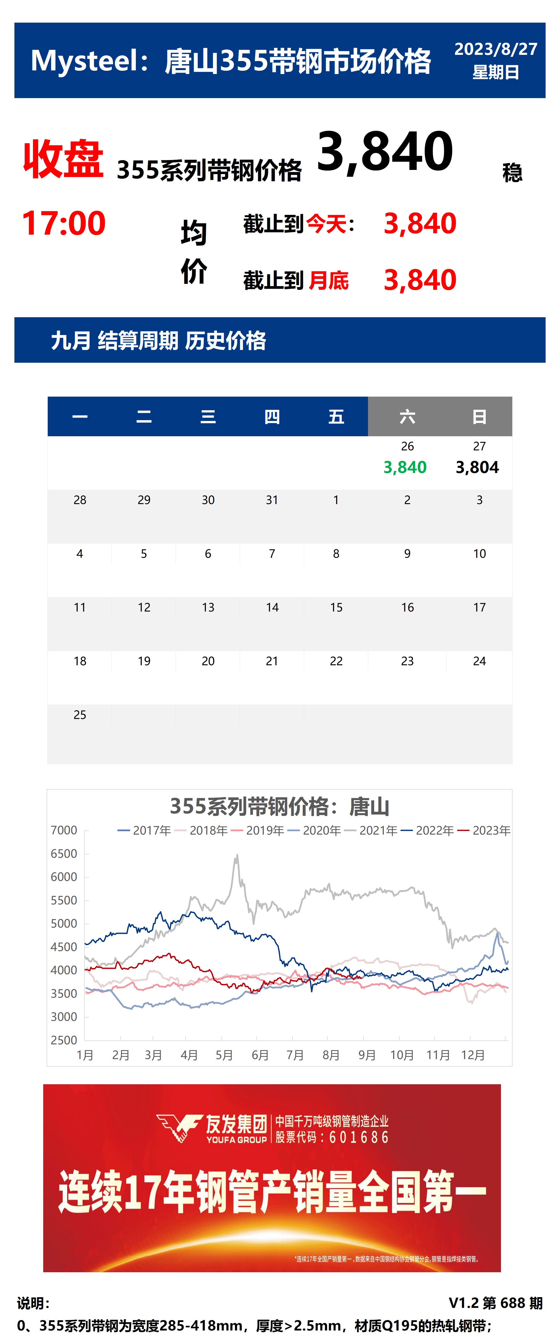Click the 截止到今天 average value 3,840
The image size is (560, 1337).
click(x=420, y=224)
